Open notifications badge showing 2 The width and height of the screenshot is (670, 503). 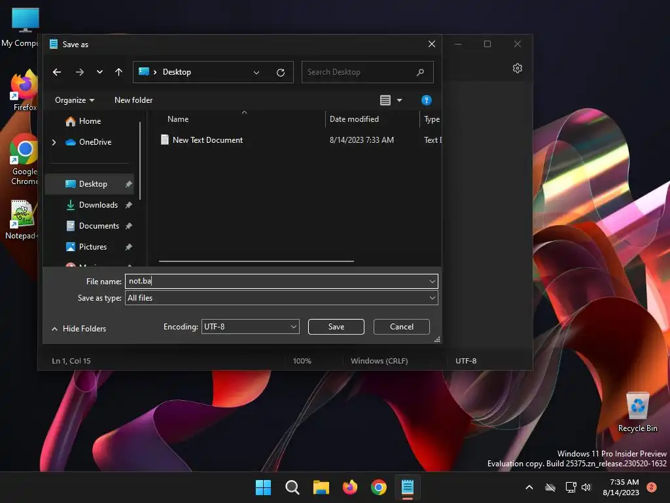click(652, 487)
